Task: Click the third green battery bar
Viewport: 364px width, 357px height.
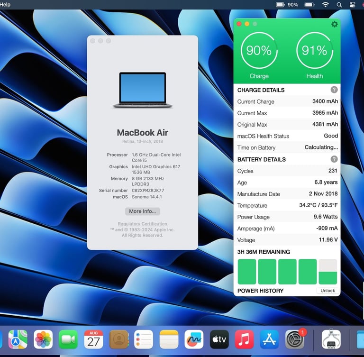Action: 287,272
